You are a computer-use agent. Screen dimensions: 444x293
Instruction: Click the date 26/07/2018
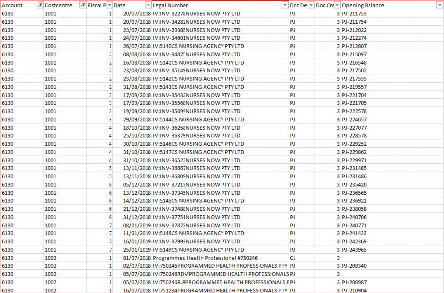pos(132,46)
